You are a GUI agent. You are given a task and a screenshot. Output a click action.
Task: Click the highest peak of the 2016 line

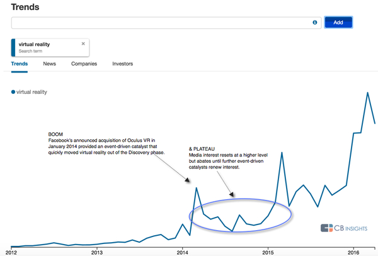pos(367,93)
